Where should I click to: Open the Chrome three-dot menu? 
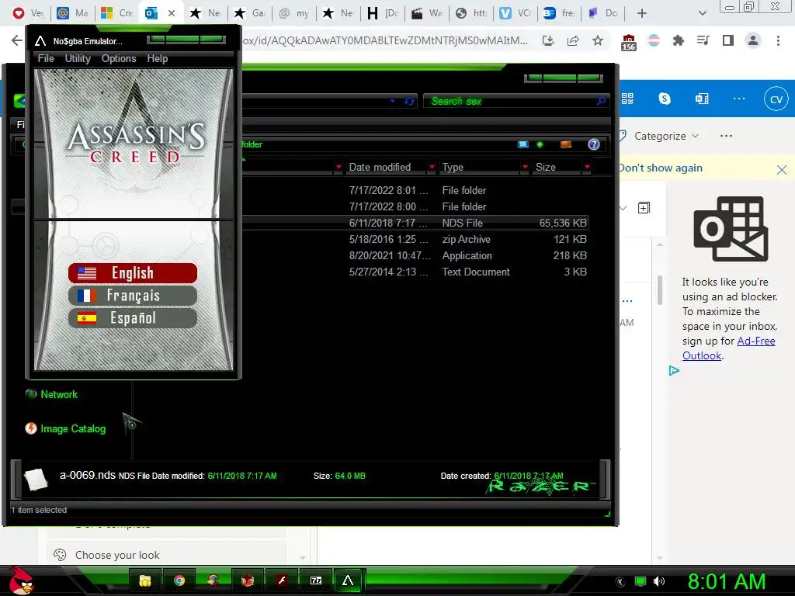pos(778,40)
